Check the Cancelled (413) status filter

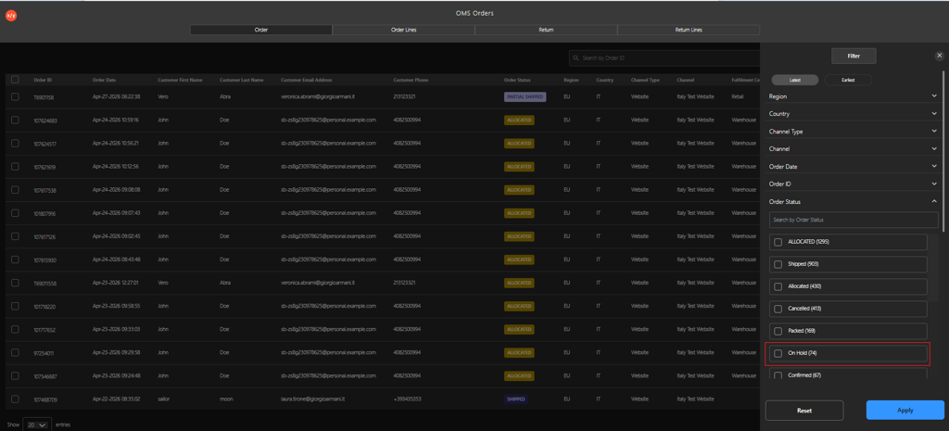778,309
